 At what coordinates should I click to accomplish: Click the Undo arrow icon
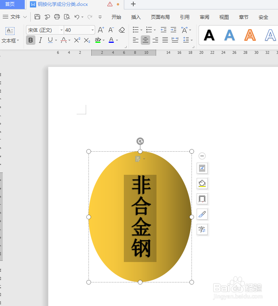click(x=77, y=17)
